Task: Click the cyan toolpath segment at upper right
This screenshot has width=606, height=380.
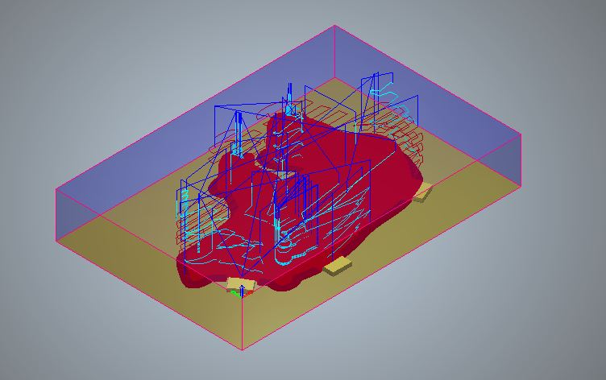Action: 387,87
